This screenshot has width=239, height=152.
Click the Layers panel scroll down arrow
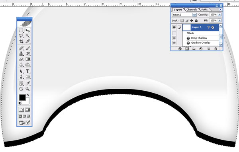point(221,45)
